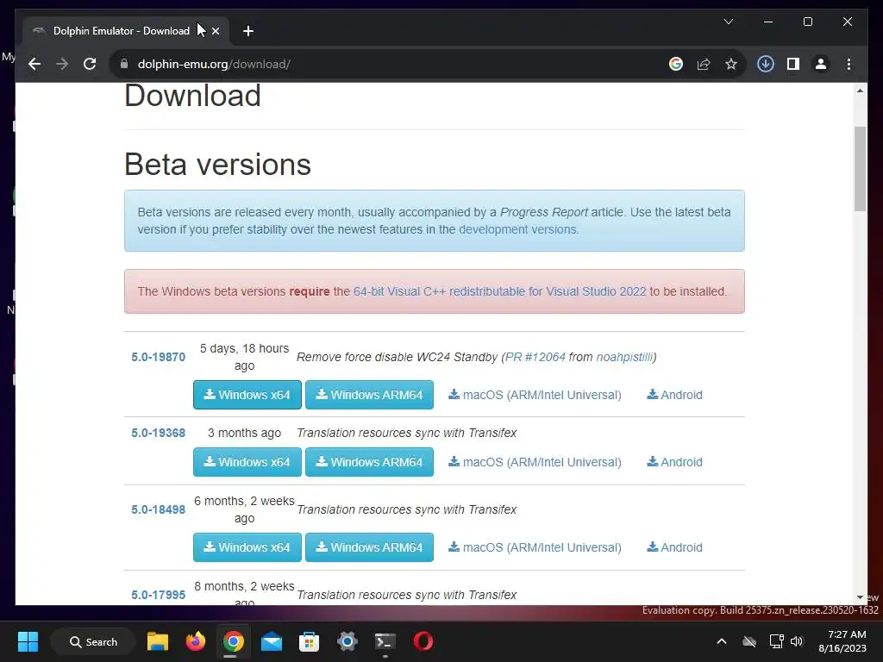The image size is (883, 662).
Task: Select the Dolphin Emulator - Download tab
Action: click(x=121, y=31)
